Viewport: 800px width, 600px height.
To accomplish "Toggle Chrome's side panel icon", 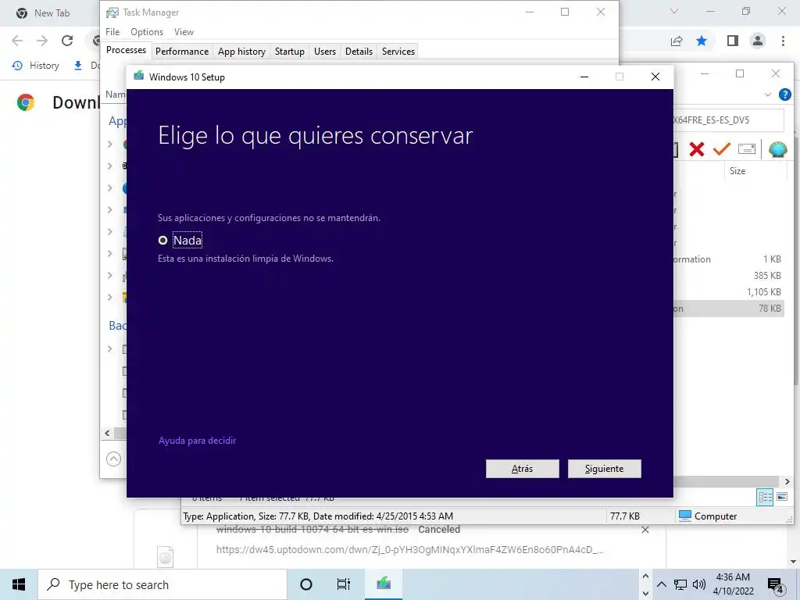I will click(733, 41).
